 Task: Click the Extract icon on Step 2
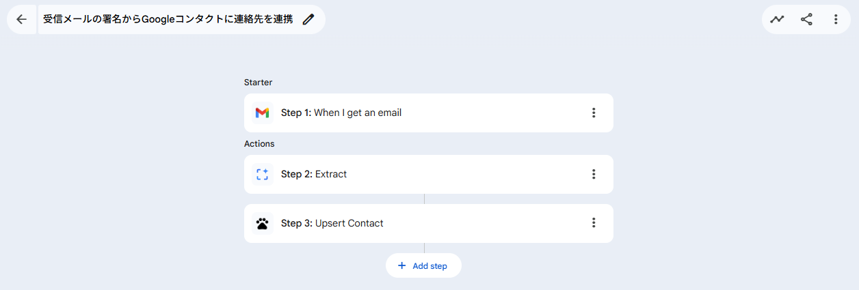[x=262, y=174]
